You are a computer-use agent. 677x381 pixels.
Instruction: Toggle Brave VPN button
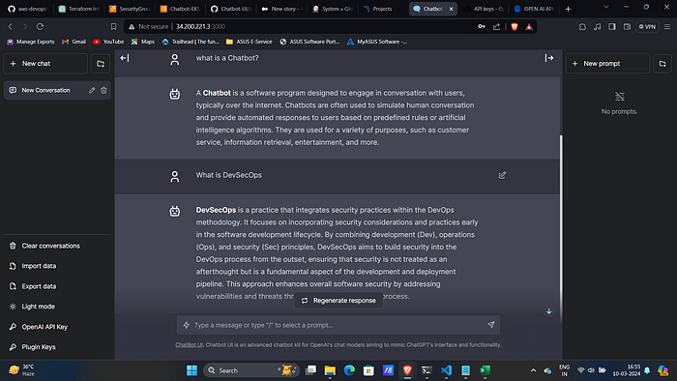[x=647, y=27]
